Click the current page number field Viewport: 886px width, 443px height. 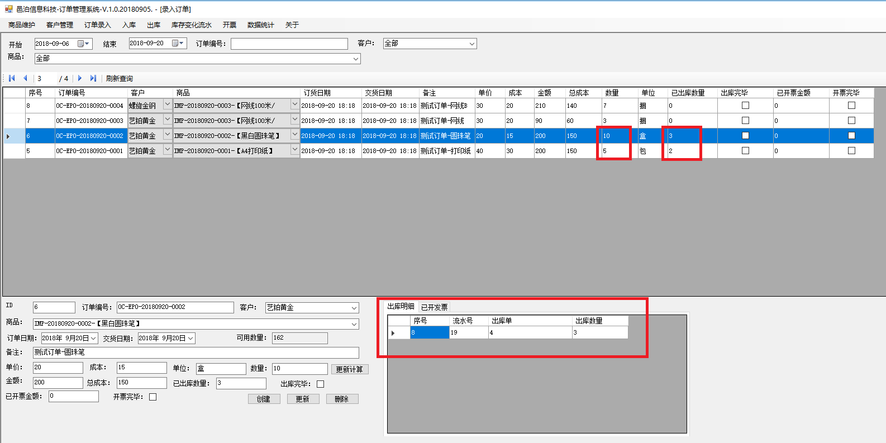tap(46, 79)
